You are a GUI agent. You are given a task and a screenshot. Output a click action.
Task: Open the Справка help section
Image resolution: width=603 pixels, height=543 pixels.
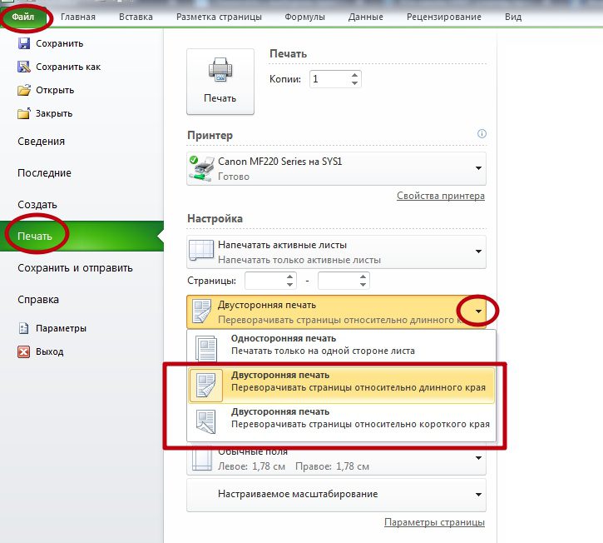[38, 299]
